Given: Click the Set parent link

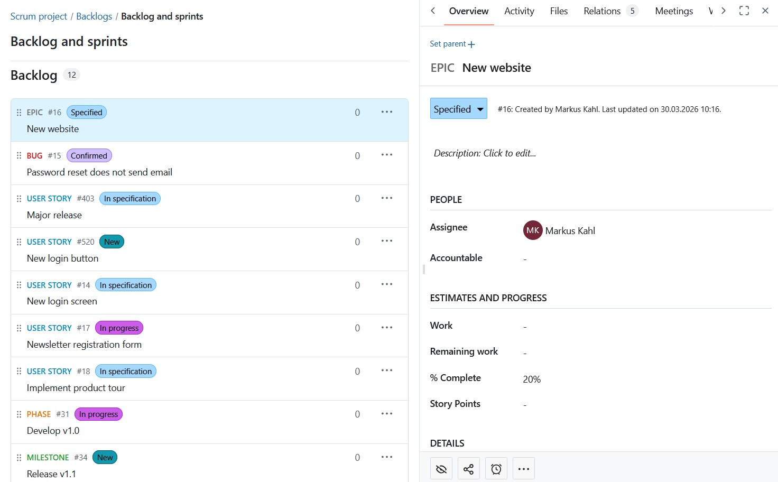Looking at the screenshot, I should click(x=452, y=44).
